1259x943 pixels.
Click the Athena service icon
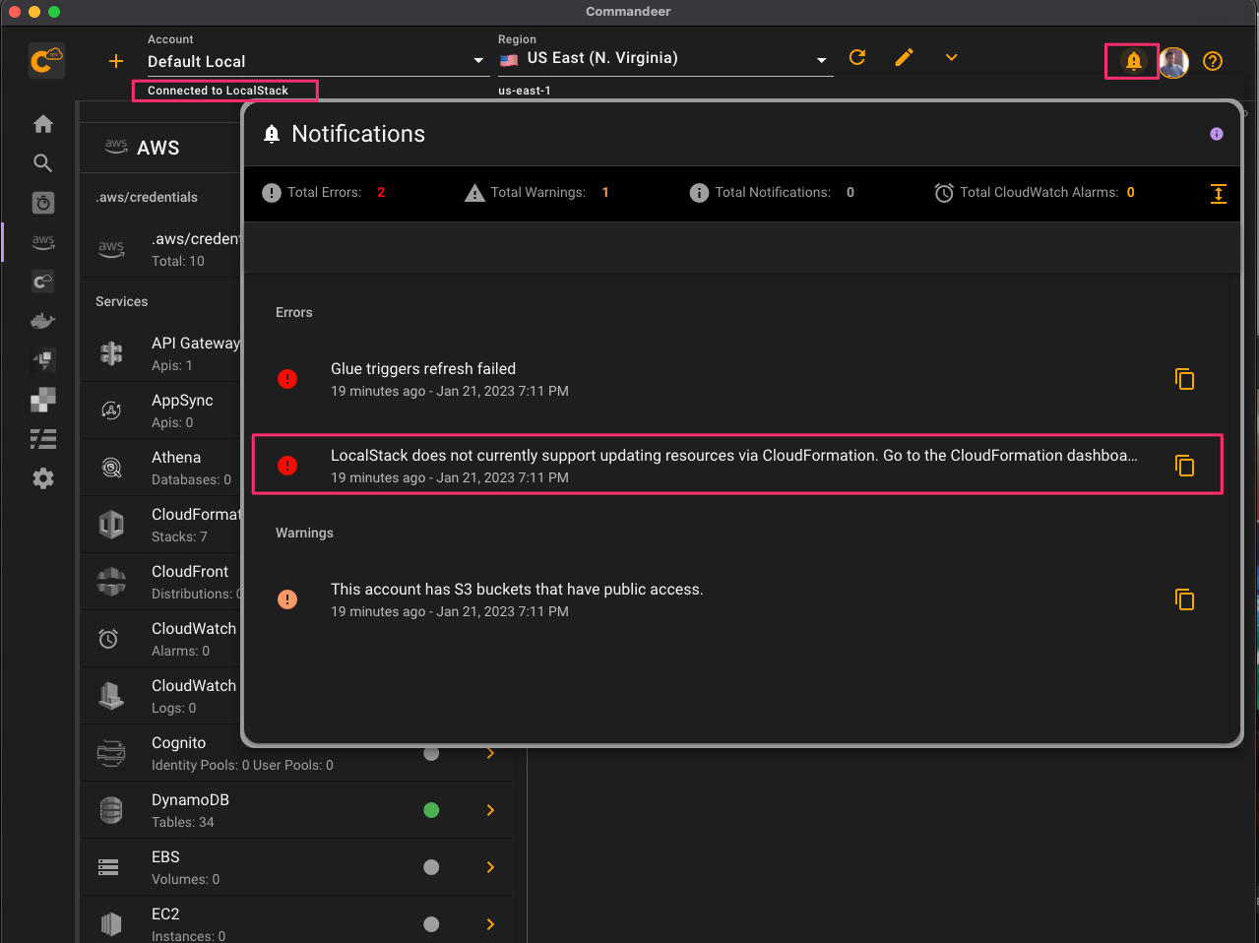pos(111,468)
